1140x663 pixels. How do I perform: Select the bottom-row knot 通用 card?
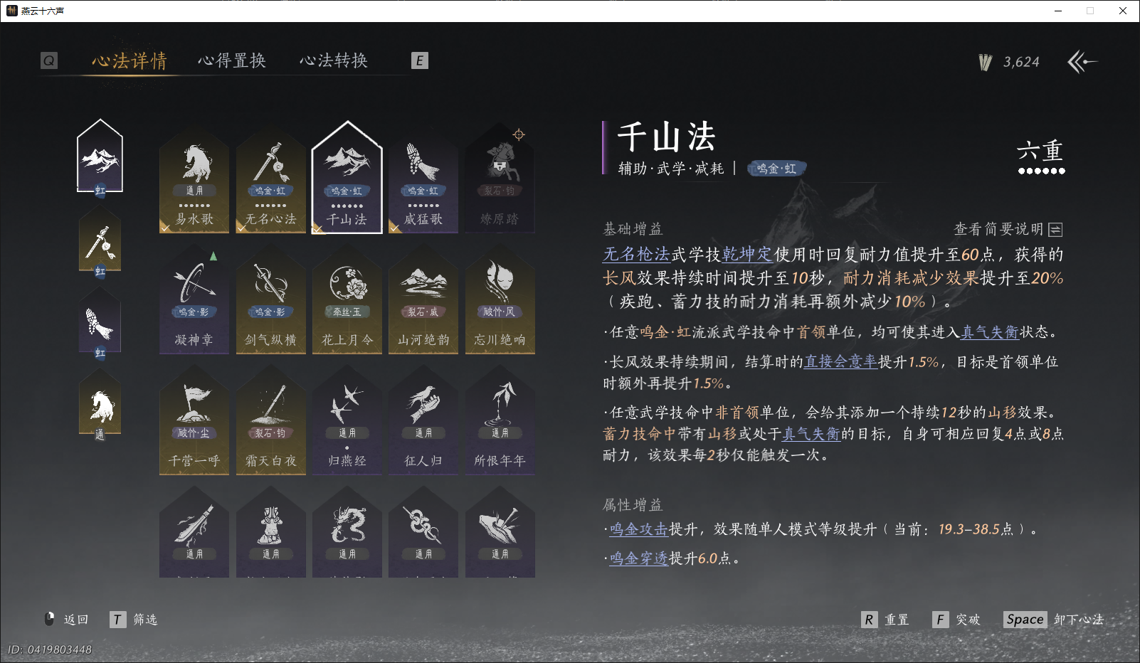coord(423,534)
